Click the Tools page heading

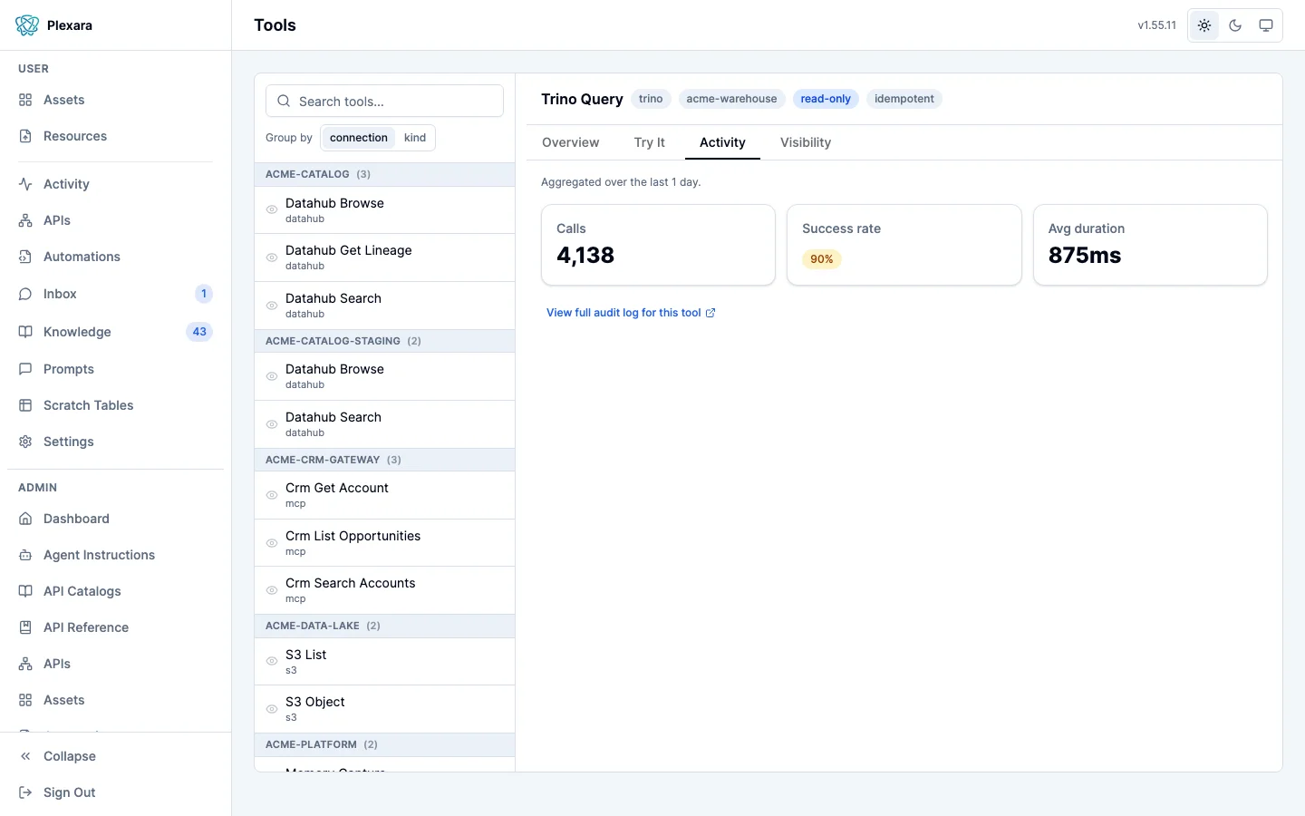(275, 25)
